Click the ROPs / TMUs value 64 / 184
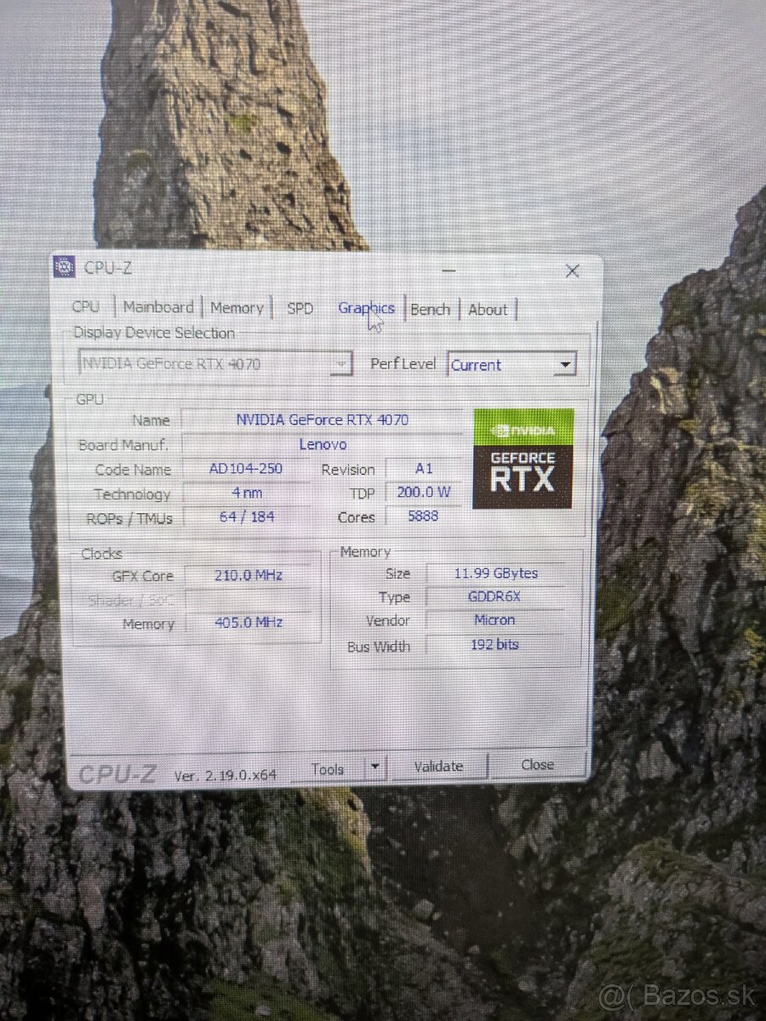 247,516
